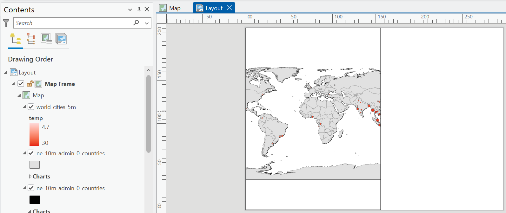Collapse the world_cities_5m layer
This screenshot has width=506, height=213.
tap(24, 107)
